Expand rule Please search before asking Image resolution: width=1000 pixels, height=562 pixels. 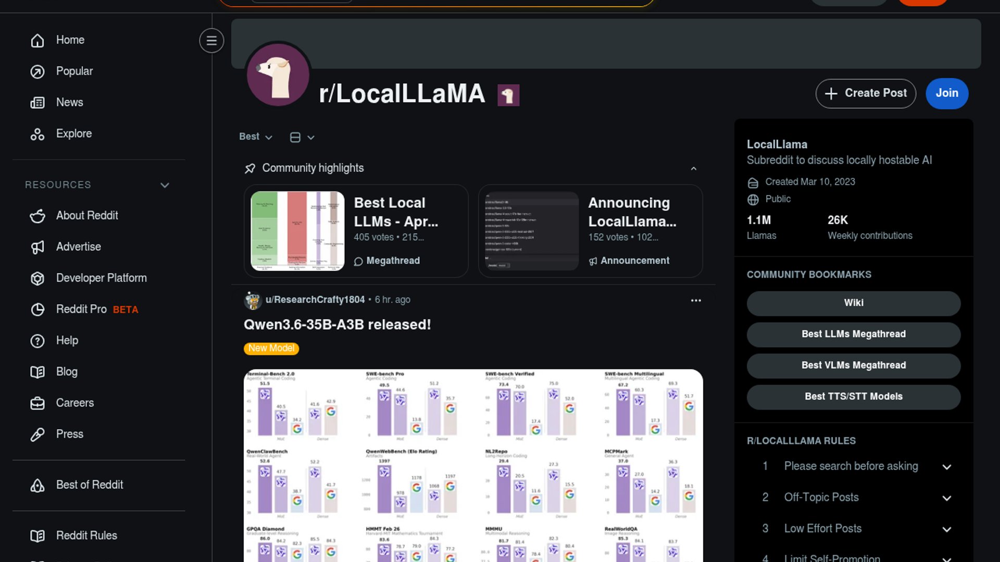[x=947, y=467]
